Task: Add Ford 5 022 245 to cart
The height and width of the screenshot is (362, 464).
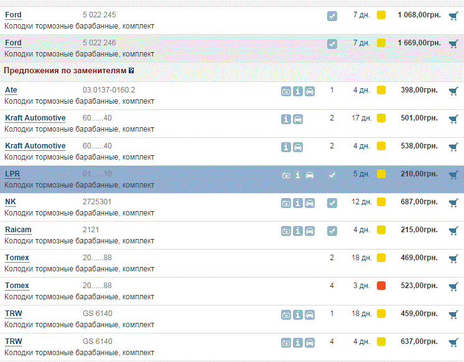Action: coord(453,16)
